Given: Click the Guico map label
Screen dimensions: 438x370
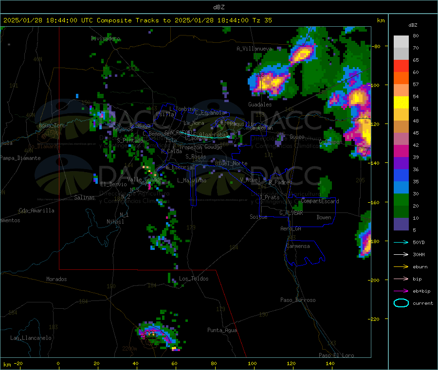Looking at the screenshot, I should tap(297, 137).
